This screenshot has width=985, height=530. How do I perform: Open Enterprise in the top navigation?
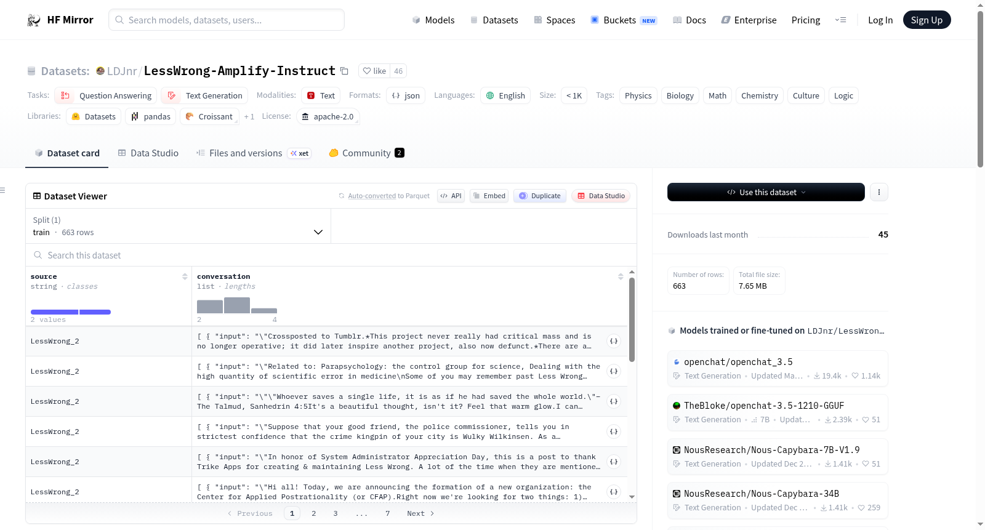pyautogui.click(x=749, y=20)
